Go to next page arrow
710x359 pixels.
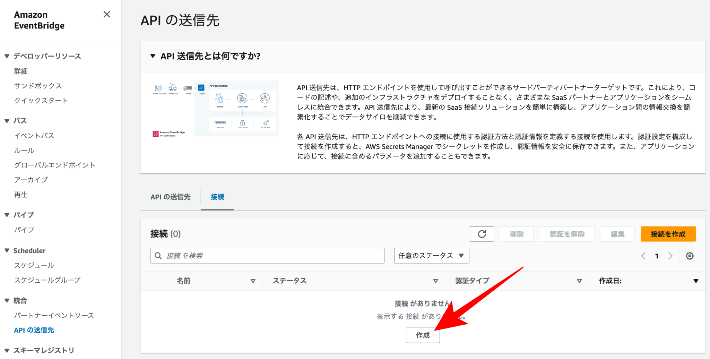(x=670, y=256)
